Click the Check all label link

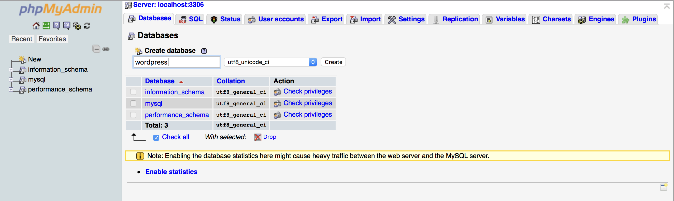[x=176, y=137]
